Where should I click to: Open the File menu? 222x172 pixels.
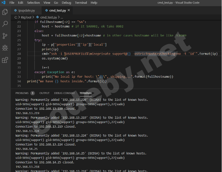(12, 3)
